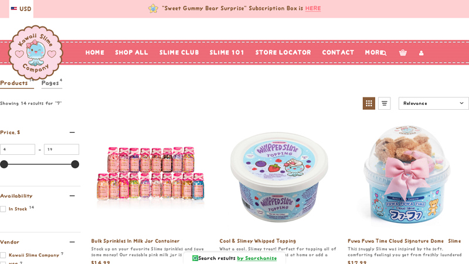Check the In Stock availability checkbox
Image resolution: width=469 pixels, height=264 pixels.
pos(3,209)
